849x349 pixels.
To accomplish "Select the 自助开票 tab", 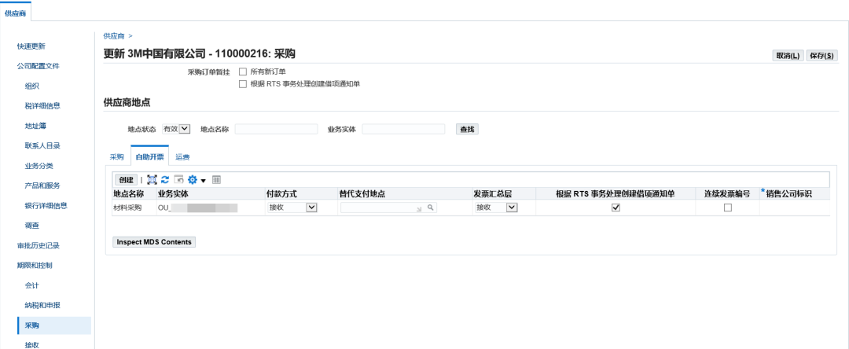I will [150, 157].
